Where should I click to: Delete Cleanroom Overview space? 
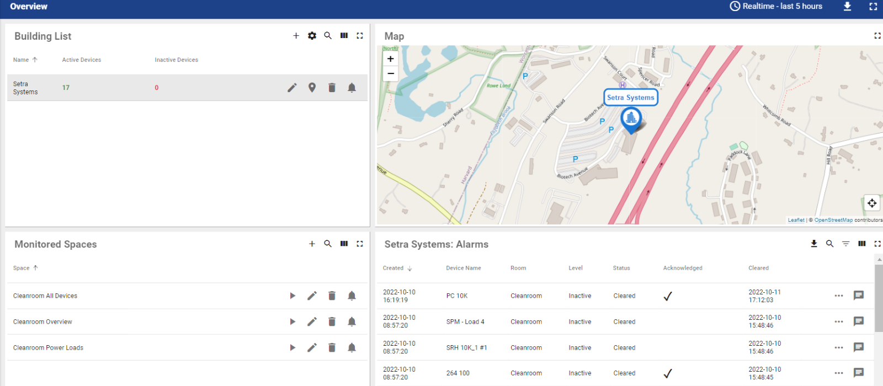(x=332, y=322)
